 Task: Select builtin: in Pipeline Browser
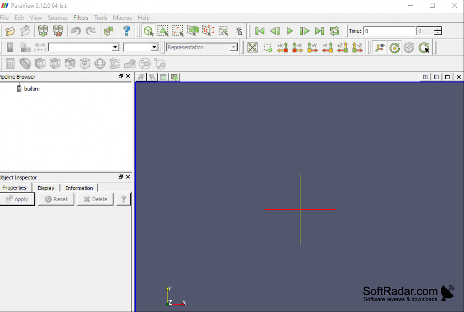(x=32, y=88)
